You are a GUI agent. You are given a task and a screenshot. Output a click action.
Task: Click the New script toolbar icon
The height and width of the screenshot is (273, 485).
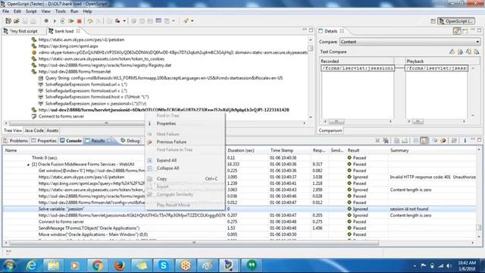click(8, 21)
